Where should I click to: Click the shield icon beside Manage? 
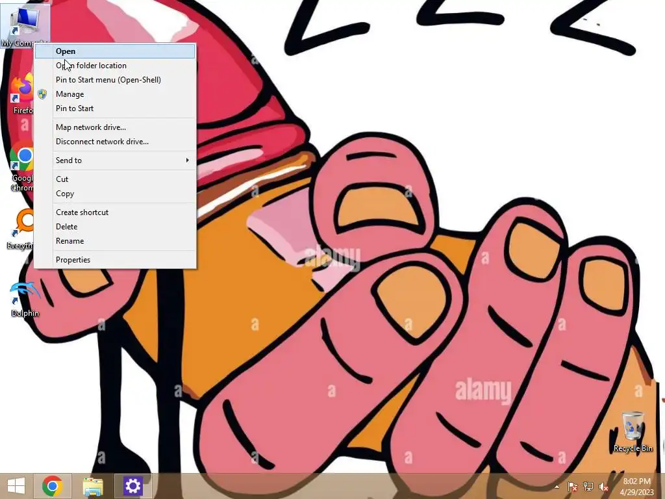[42, 94]
